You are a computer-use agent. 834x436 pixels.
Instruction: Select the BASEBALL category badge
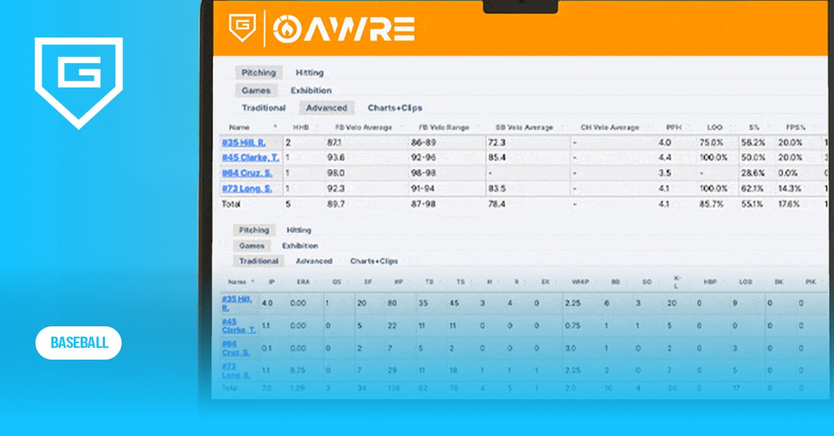(79, 343)
